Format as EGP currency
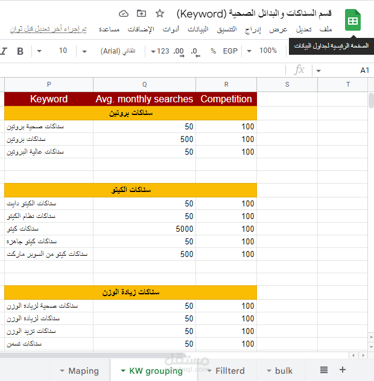374x381 pixels. (230, 51)
